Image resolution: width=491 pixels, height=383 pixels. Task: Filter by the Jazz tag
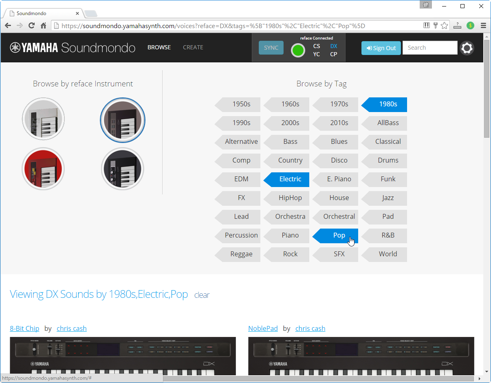[x=384, y=198]
